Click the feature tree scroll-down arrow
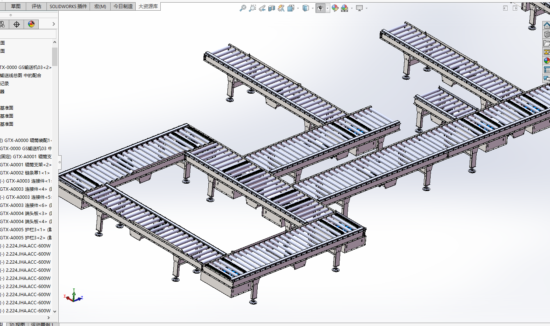550x326 pixels. (55, 311)
